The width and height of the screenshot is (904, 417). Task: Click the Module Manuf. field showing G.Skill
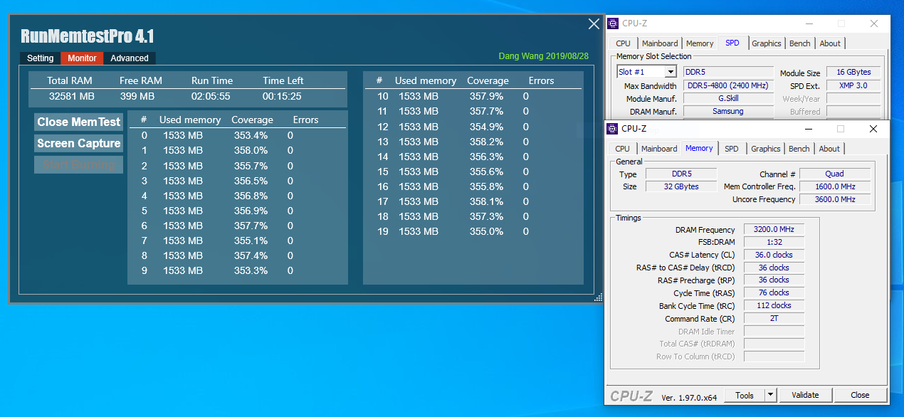coord(728,98)
